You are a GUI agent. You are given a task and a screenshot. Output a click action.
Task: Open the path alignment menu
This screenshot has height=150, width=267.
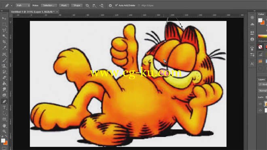tap(94, 6)
